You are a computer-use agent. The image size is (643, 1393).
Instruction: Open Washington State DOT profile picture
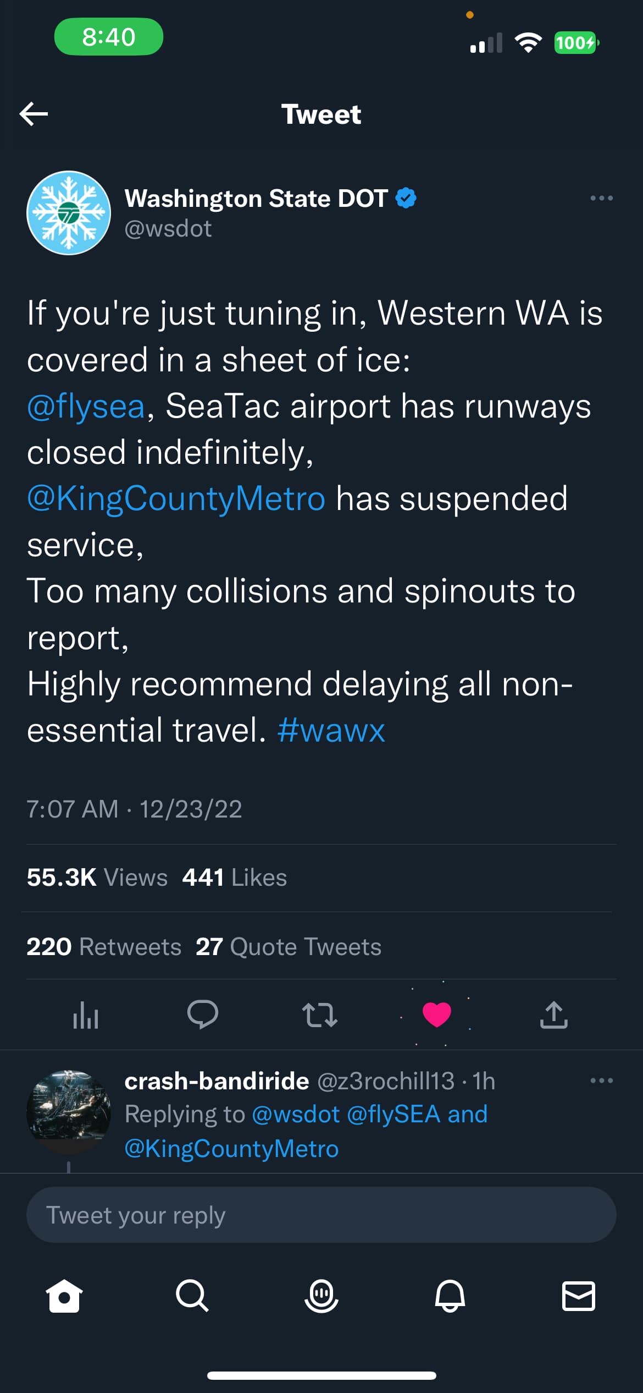coord(69,213)
